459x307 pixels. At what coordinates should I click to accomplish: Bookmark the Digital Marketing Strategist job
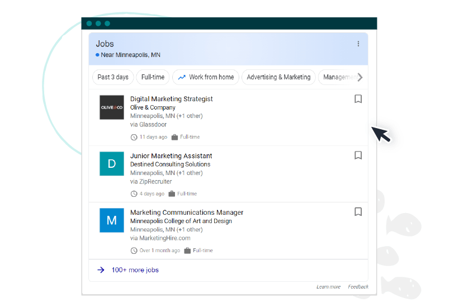(358, 99)
